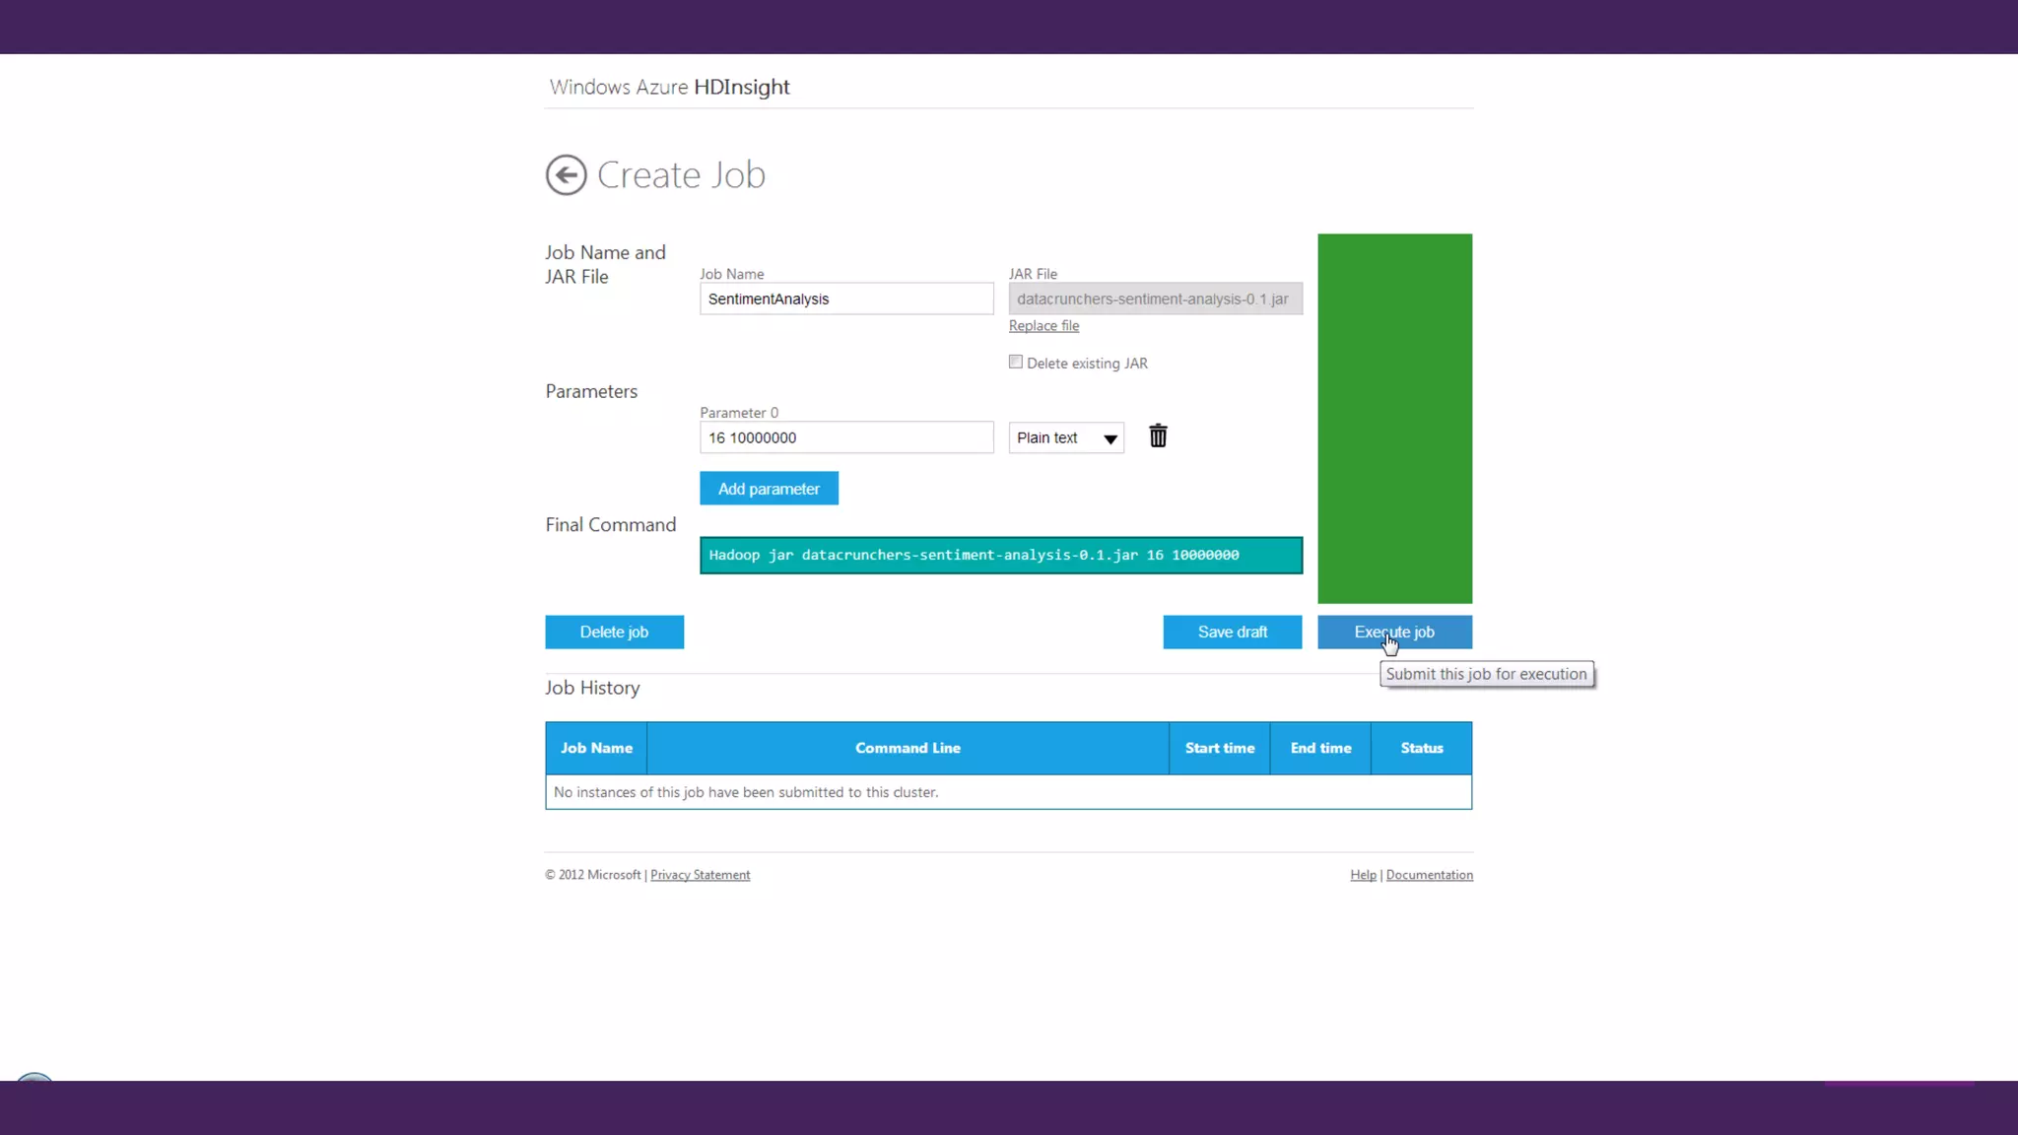The height and width of the screenshot is (1135, 2018).
Task: Click the Command Line column header
Action: click(908, 748)
